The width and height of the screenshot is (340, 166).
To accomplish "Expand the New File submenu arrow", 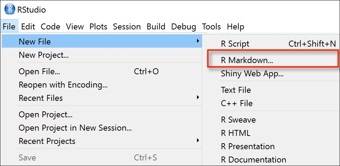I will click(198, 41).
